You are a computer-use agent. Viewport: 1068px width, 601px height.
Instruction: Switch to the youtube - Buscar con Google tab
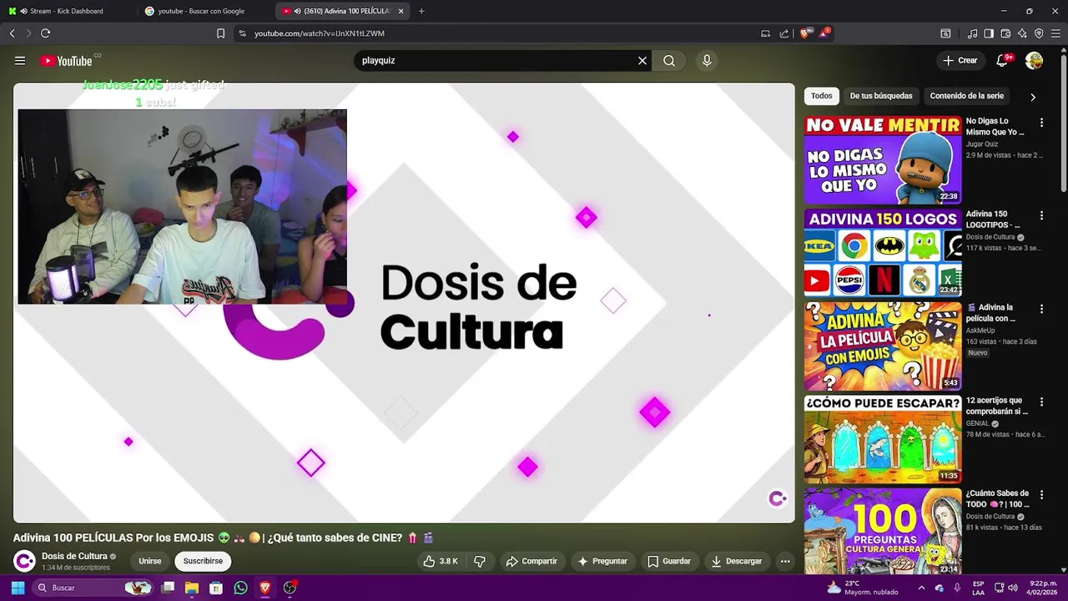204,11
